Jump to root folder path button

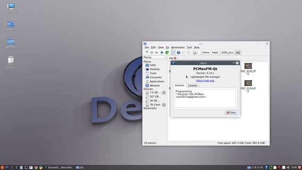point(196,52)
